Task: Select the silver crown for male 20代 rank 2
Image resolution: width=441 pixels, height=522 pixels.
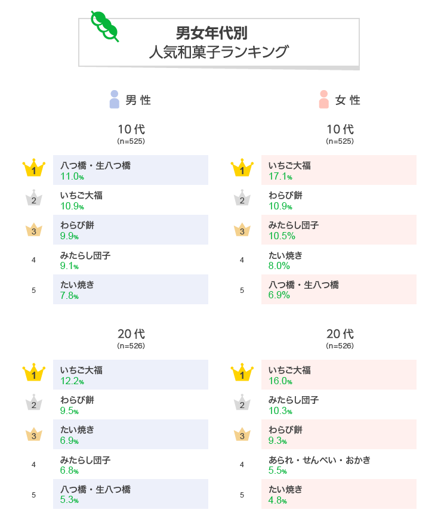Action: point(34,404)
